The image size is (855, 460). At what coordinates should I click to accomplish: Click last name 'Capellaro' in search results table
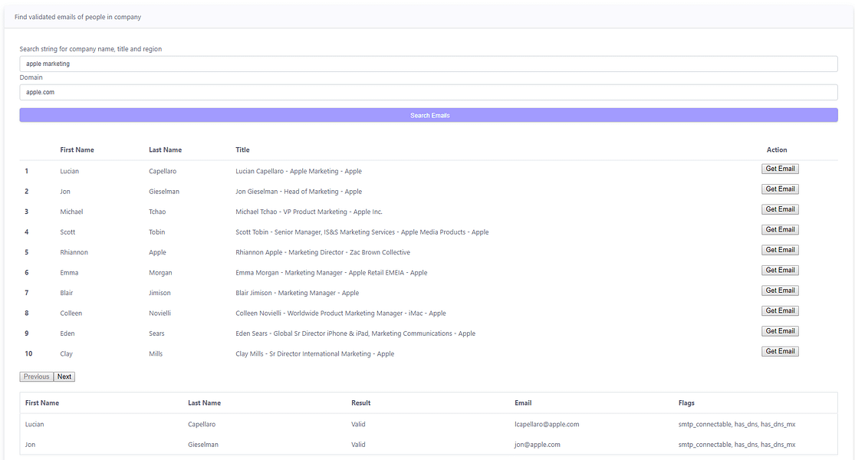(x=163, y=171)
